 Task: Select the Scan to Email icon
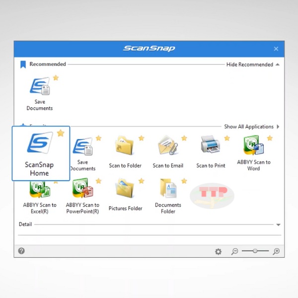click(x=168, y=145)
